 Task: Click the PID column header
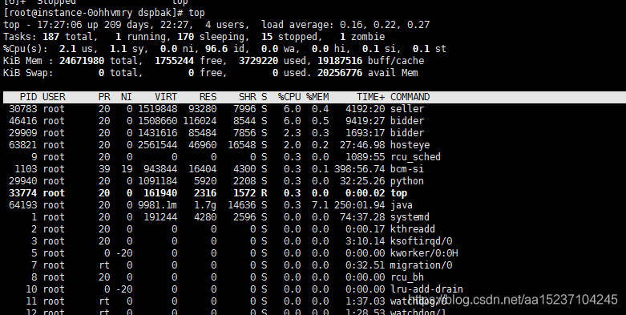28,97
